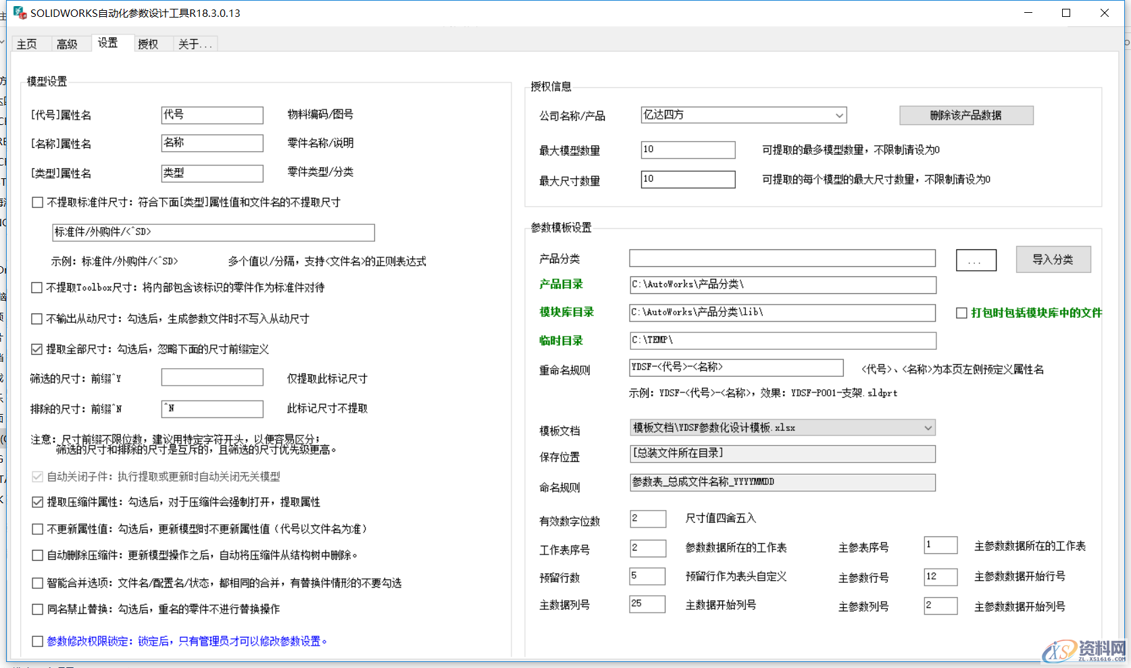Check 打包时包括模块库中的文件 option
The width and height of the screenshot is (1131, 668).
(962, 312)
